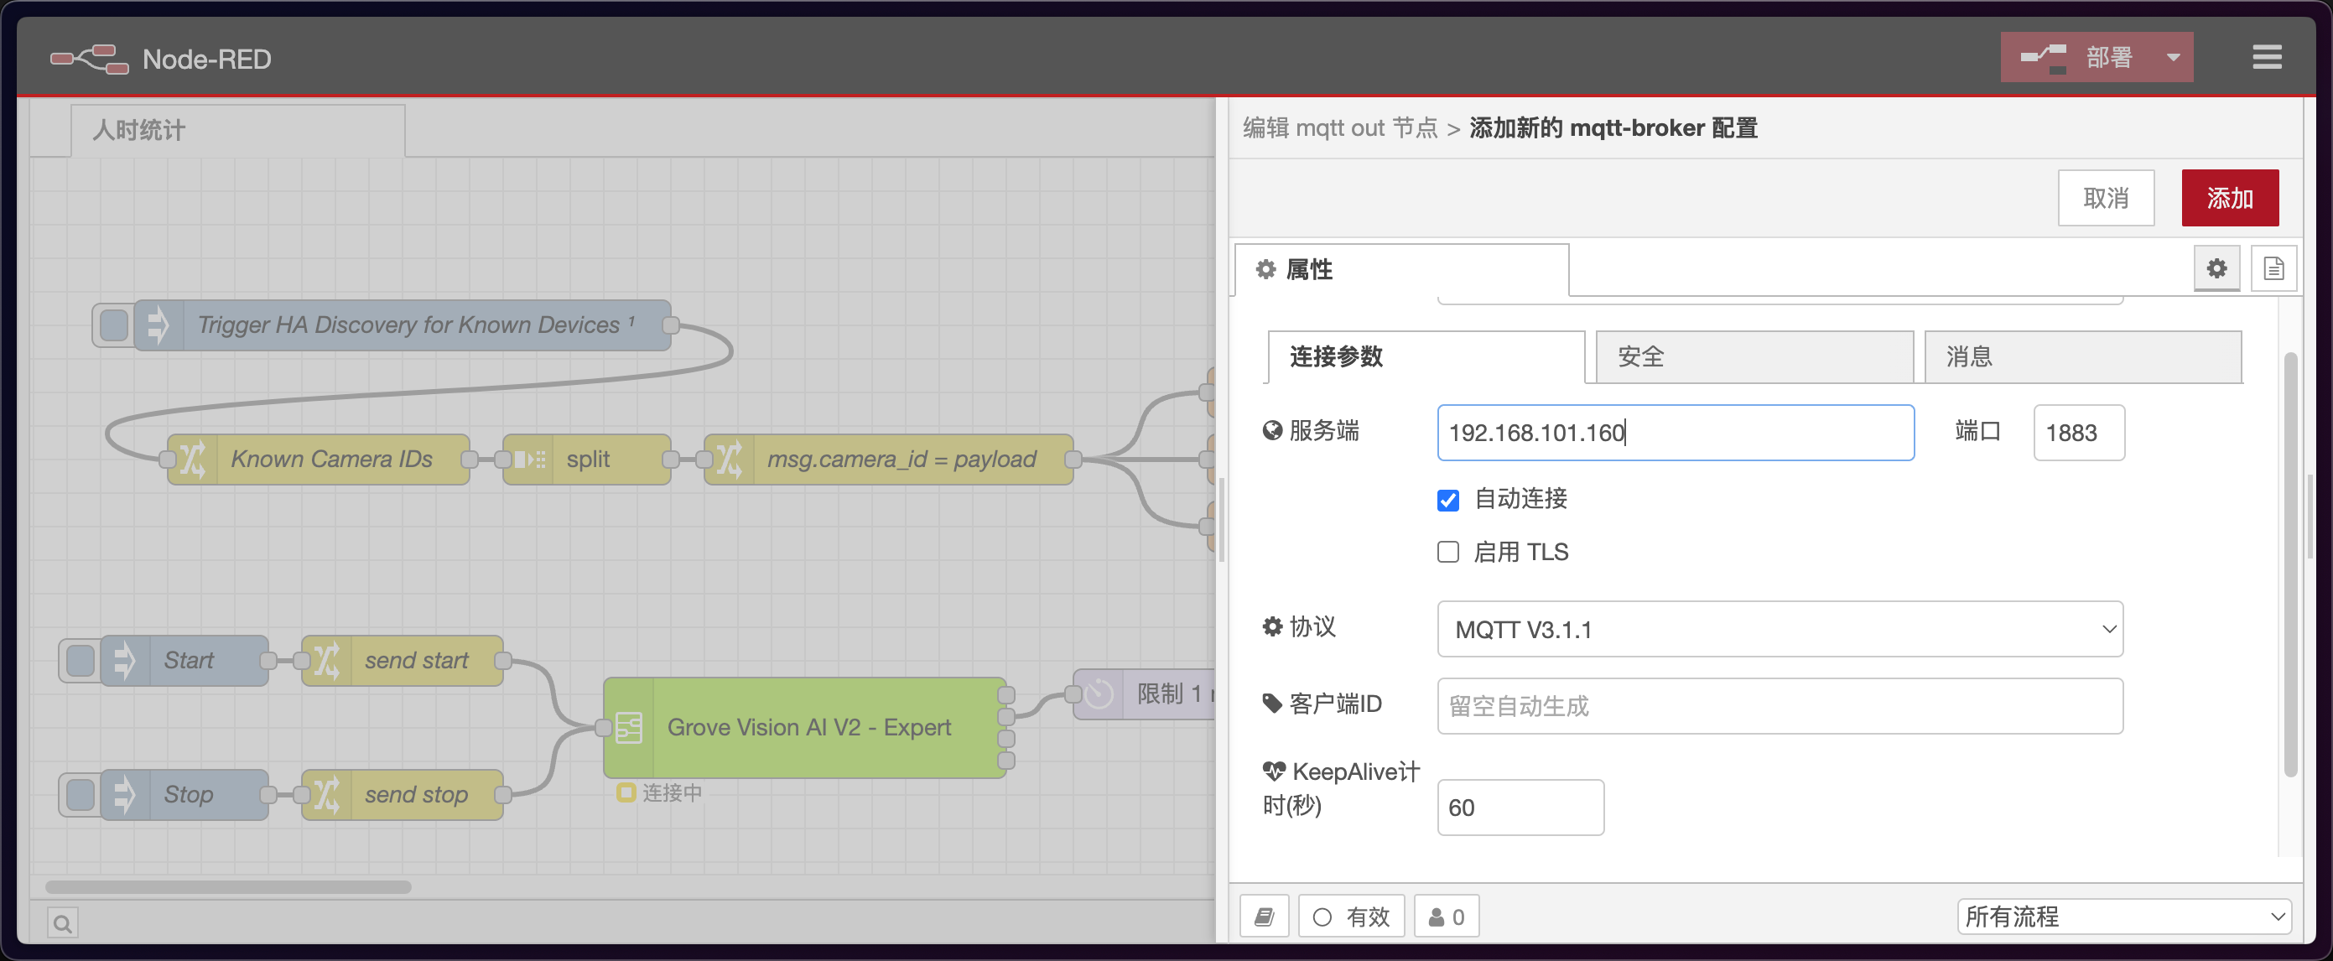Click the Stop inject arrow icon
Image resolution: width=2333 pixels, height=961 pixels.
pos(124,794)
